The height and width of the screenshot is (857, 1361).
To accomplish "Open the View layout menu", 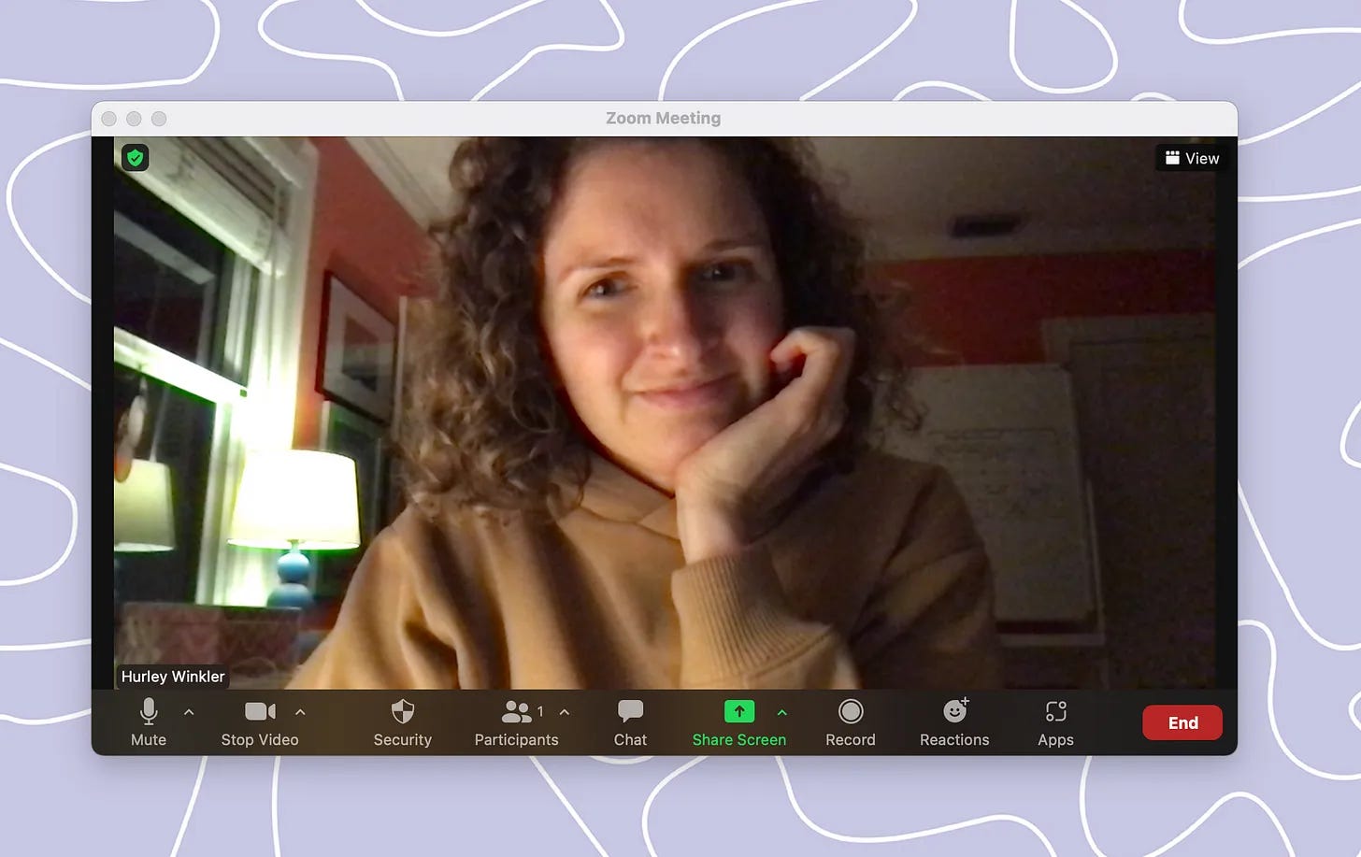I will 1192,158.
